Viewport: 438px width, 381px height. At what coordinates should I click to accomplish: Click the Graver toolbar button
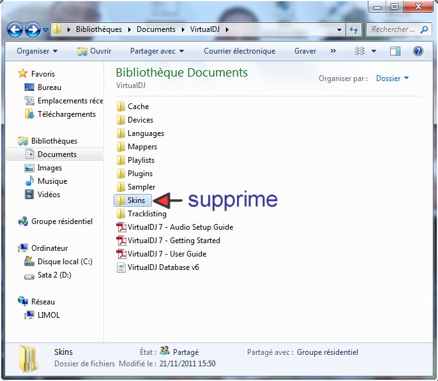(x=305, y=51)
